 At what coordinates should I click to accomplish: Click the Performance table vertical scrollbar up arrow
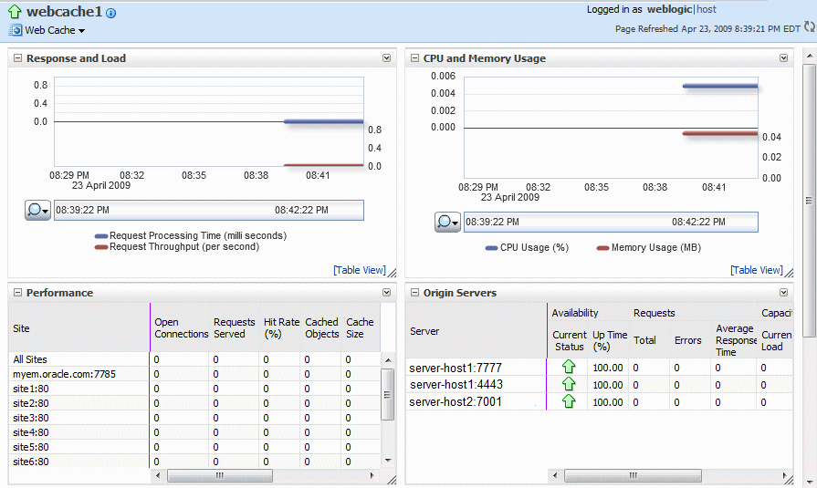[x=388, y=360]
